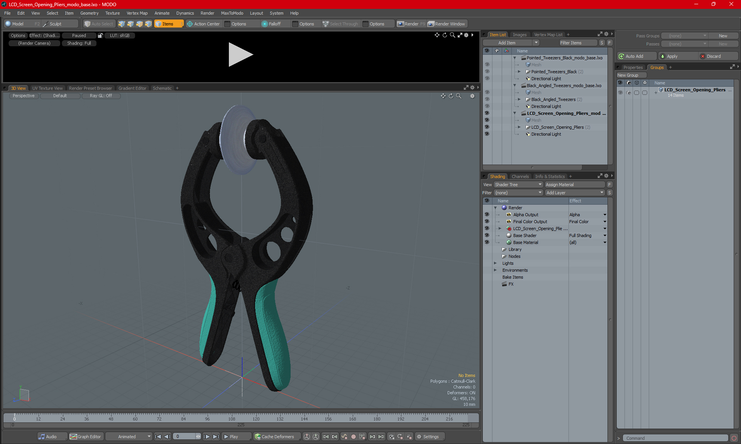Image resolution: width=741 pixels, height=444 pixels.
Task: Click the render preview settings gear
Action: pos(466,35)
